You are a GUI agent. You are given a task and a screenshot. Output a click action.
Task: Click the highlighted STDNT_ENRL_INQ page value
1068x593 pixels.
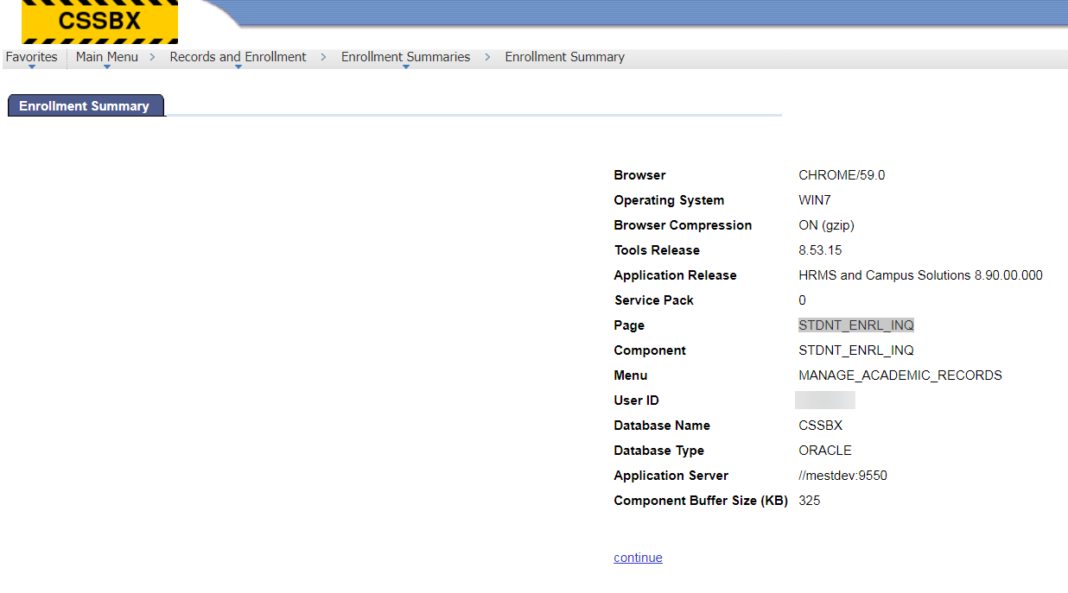point(856,325)
